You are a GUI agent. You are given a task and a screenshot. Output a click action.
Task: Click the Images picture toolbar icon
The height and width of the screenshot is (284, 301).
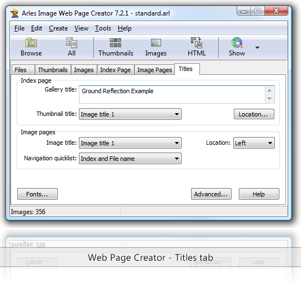(x=155, y=43)
